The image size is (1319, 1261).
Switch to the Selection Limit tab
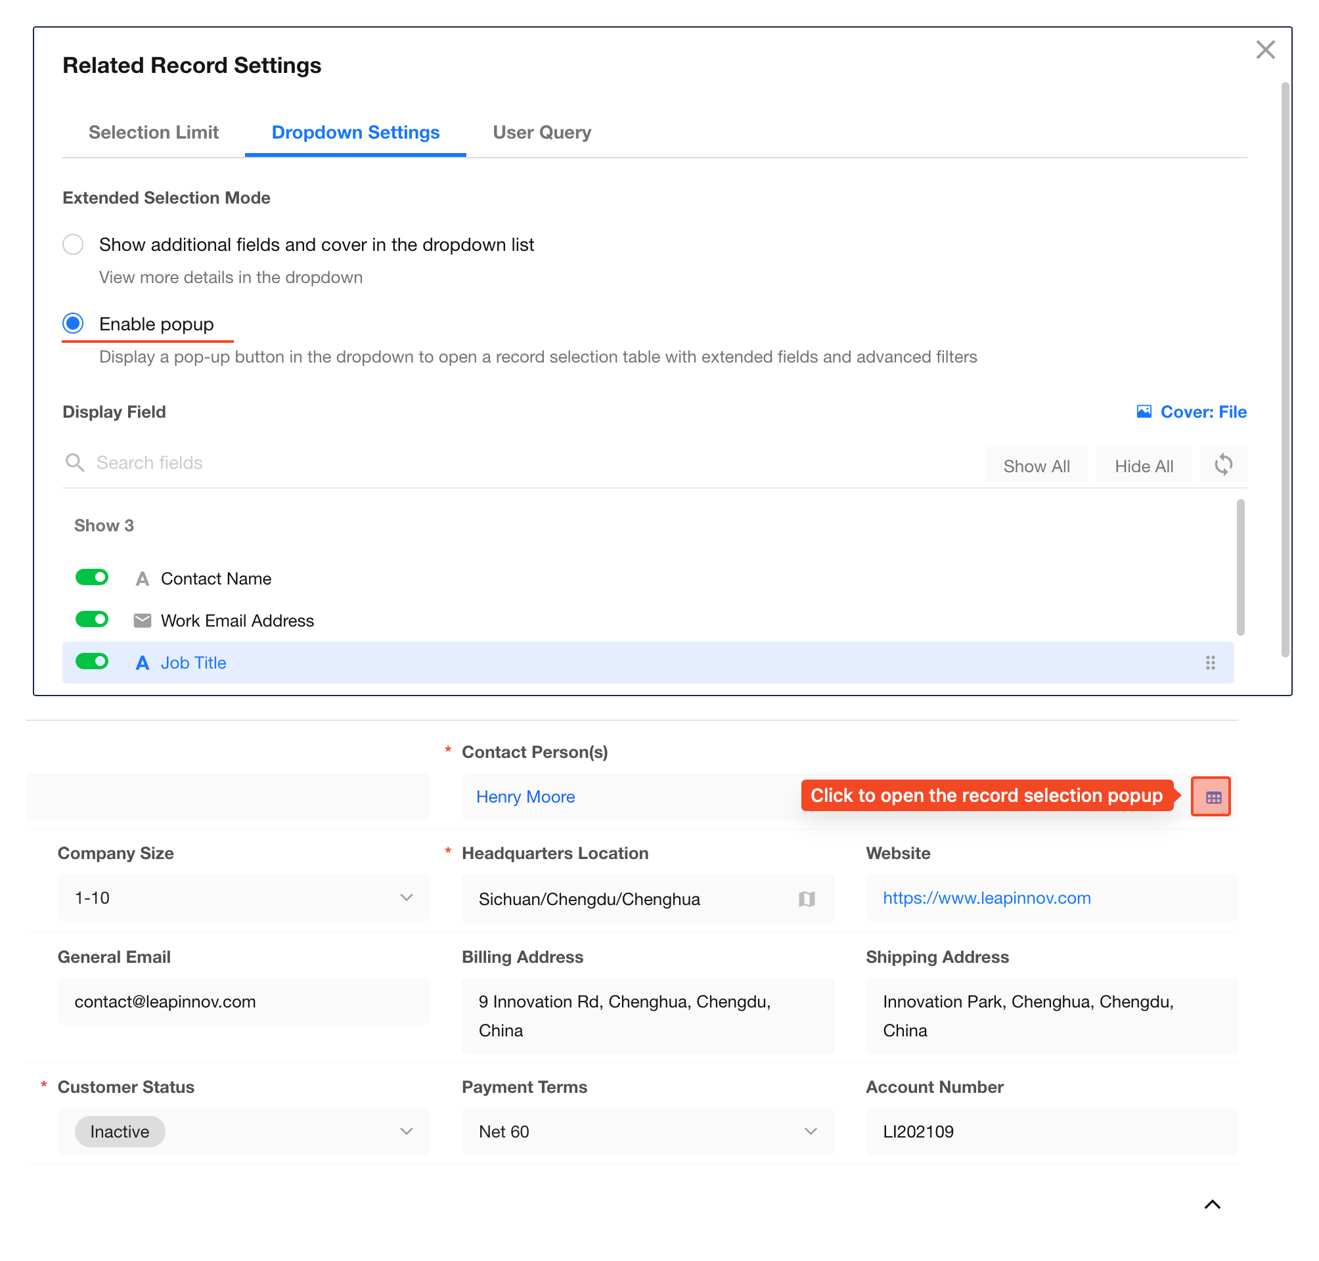click(153, 133)
